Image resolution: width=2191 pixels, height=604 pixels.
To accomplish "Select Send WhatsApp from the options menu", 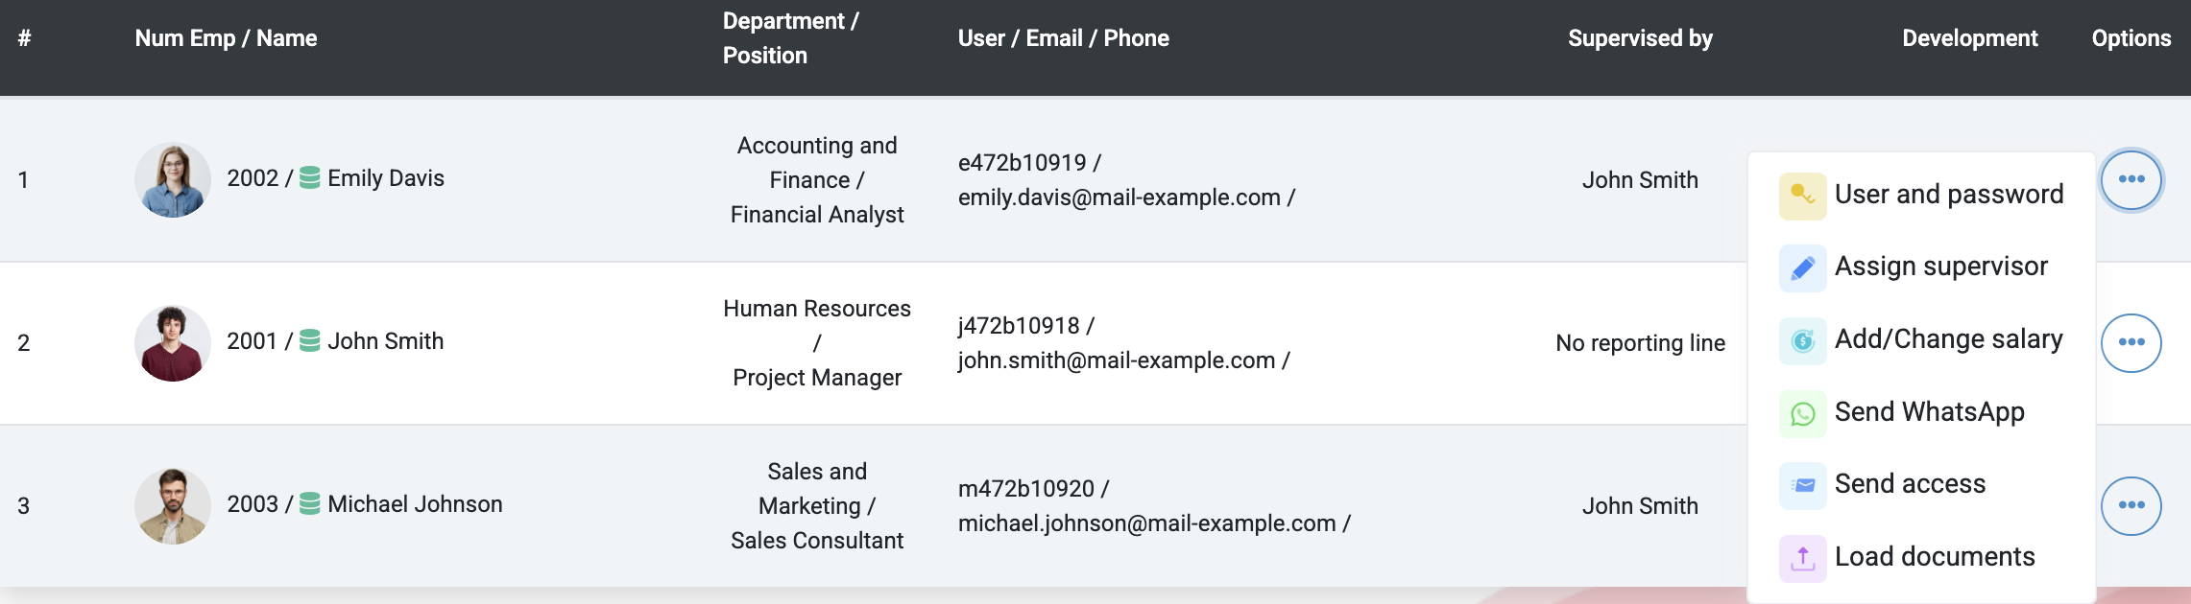I will pyautogui.click(x=1929, y=412).
